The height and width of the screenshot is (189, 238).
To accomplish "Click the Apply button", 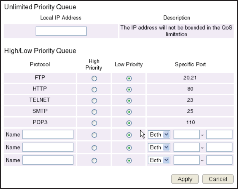I will 185,179.
